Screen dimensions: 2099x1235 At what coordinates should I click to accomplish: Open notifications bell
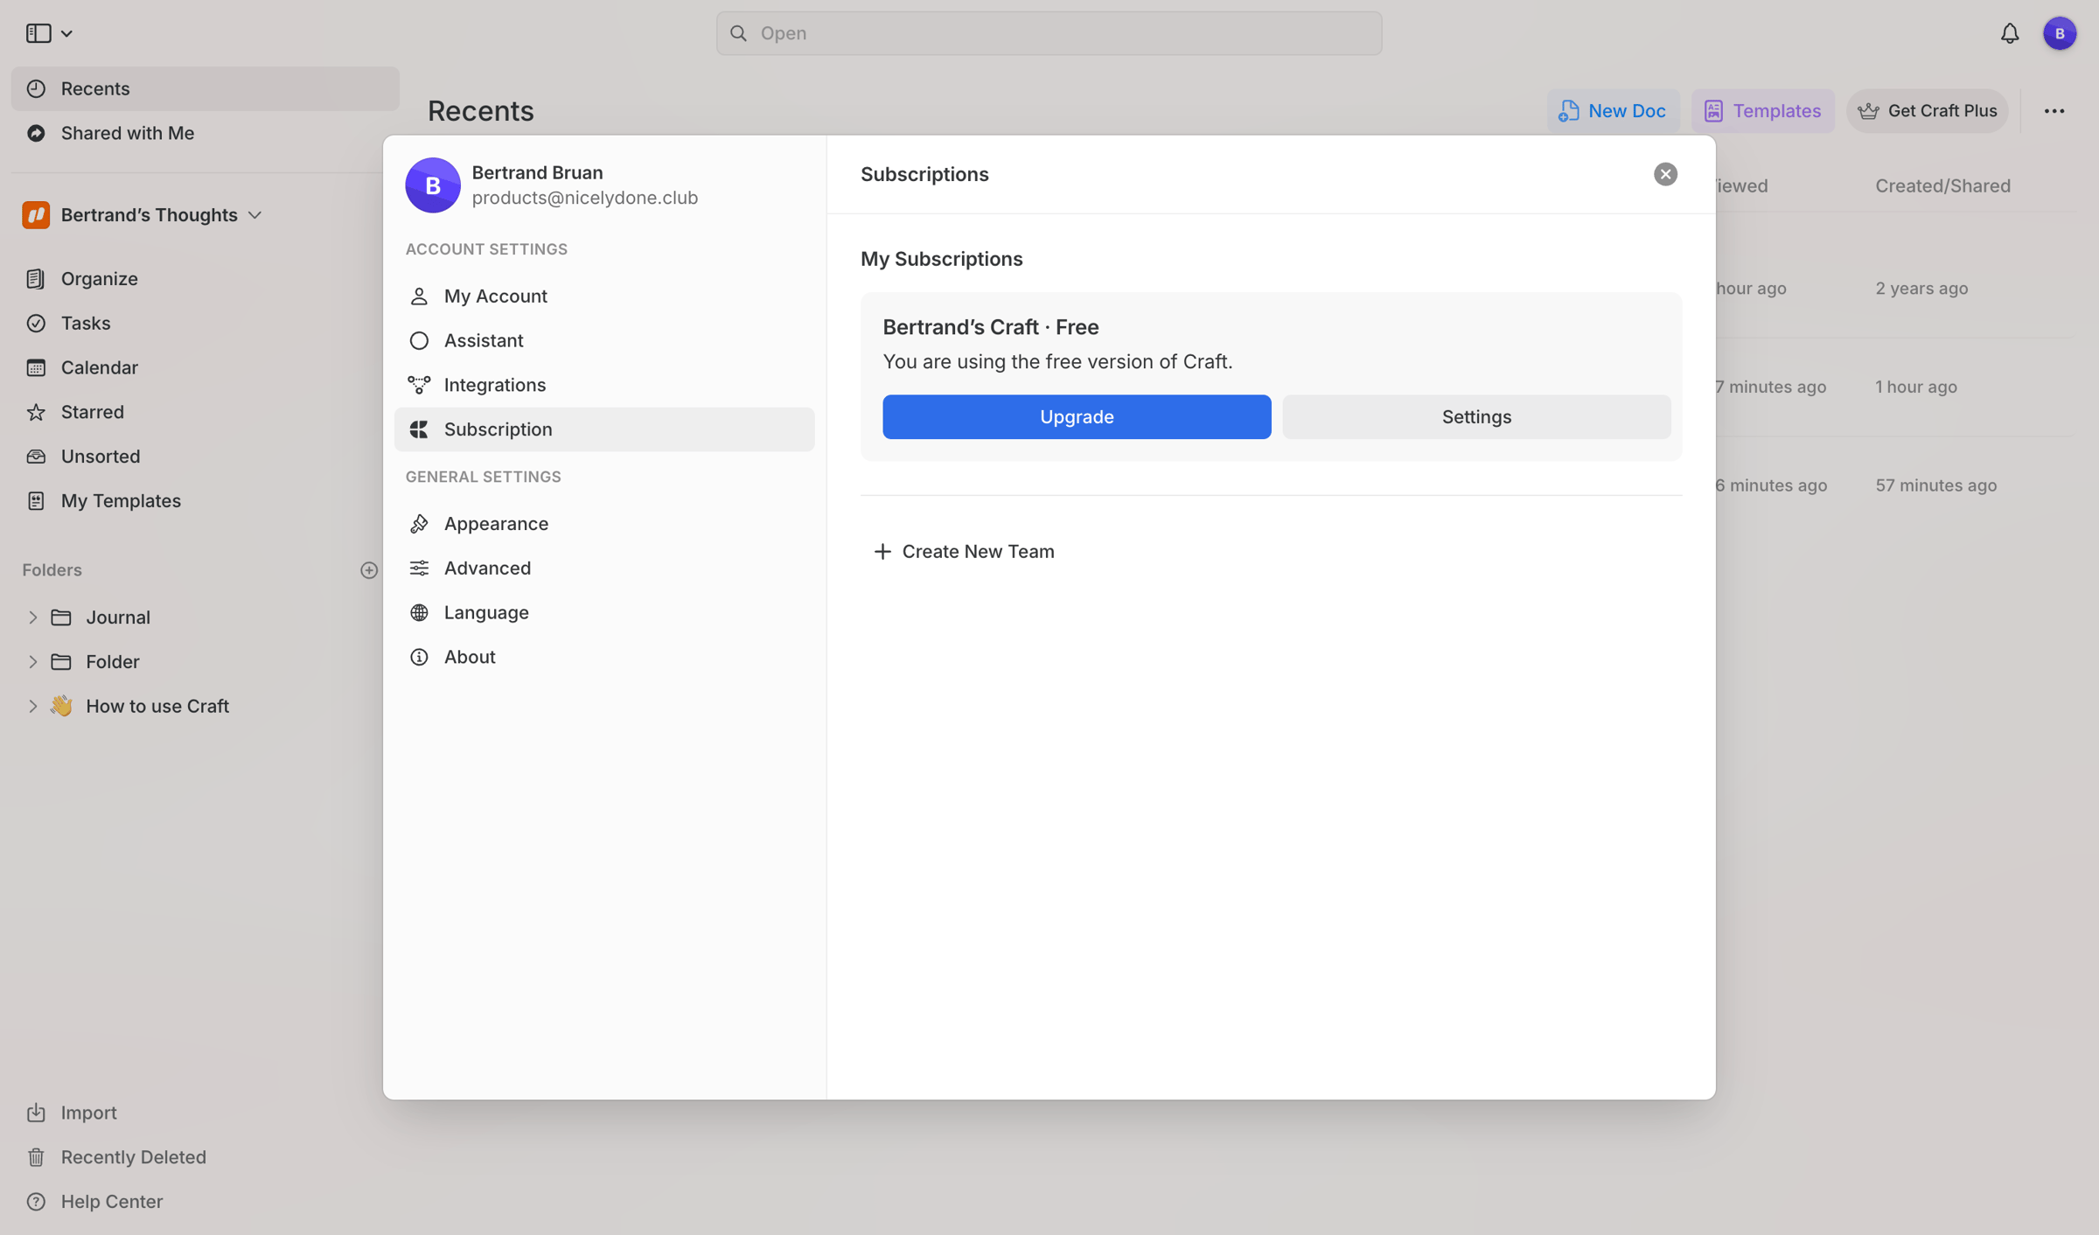(x=2010, y=33)
